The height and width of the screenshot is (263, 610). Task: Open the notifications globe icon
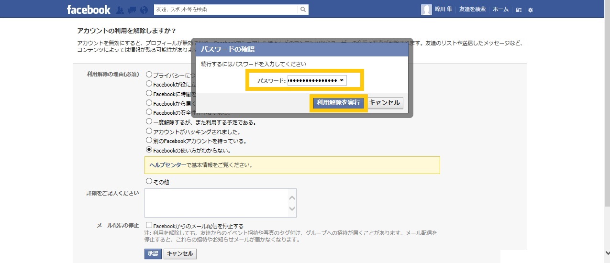pyautogui.click(x=145, y=10)
